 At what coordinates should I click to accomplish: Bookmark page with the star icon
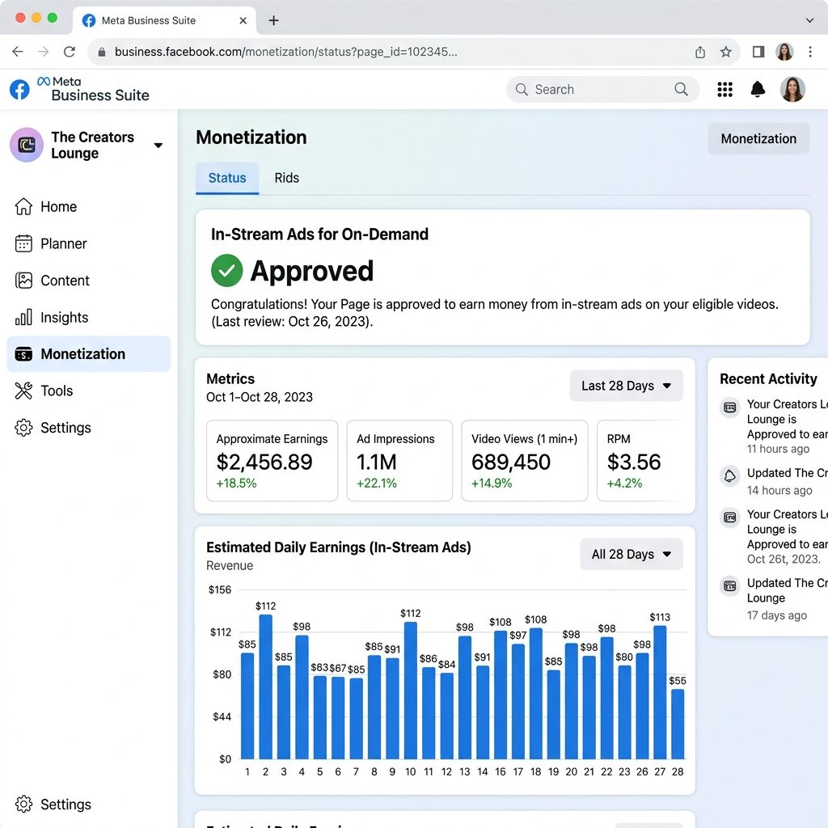725,52
